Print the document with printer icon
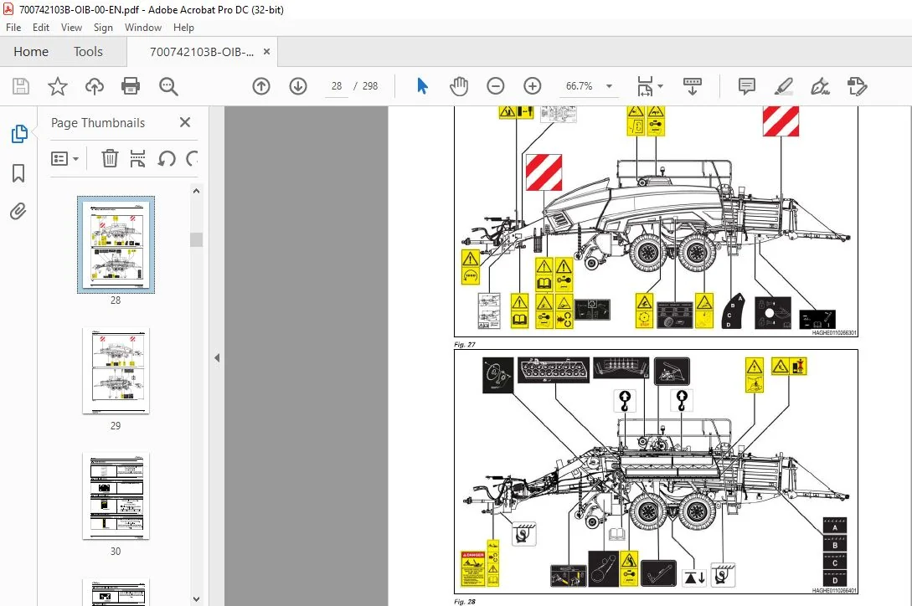Screen dimensions: 912x606 click(131, 87)
